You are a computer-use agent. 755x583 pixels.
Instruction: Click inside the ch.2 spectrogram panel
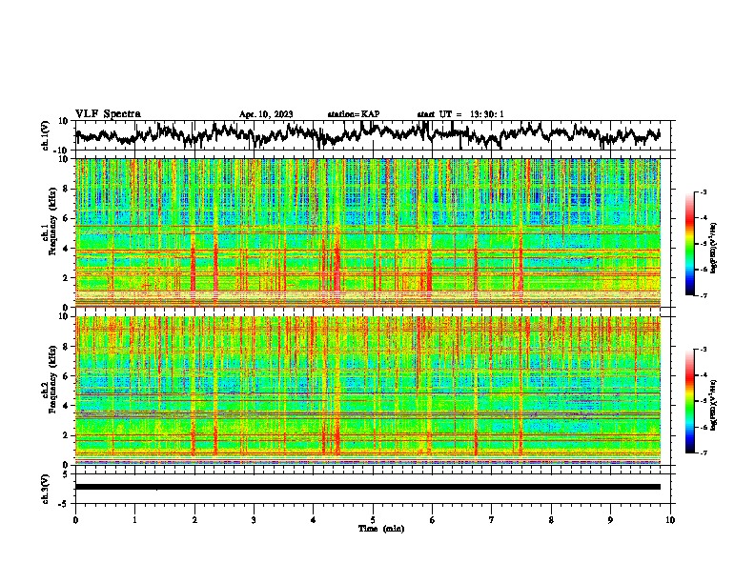(x=367, y=391)
